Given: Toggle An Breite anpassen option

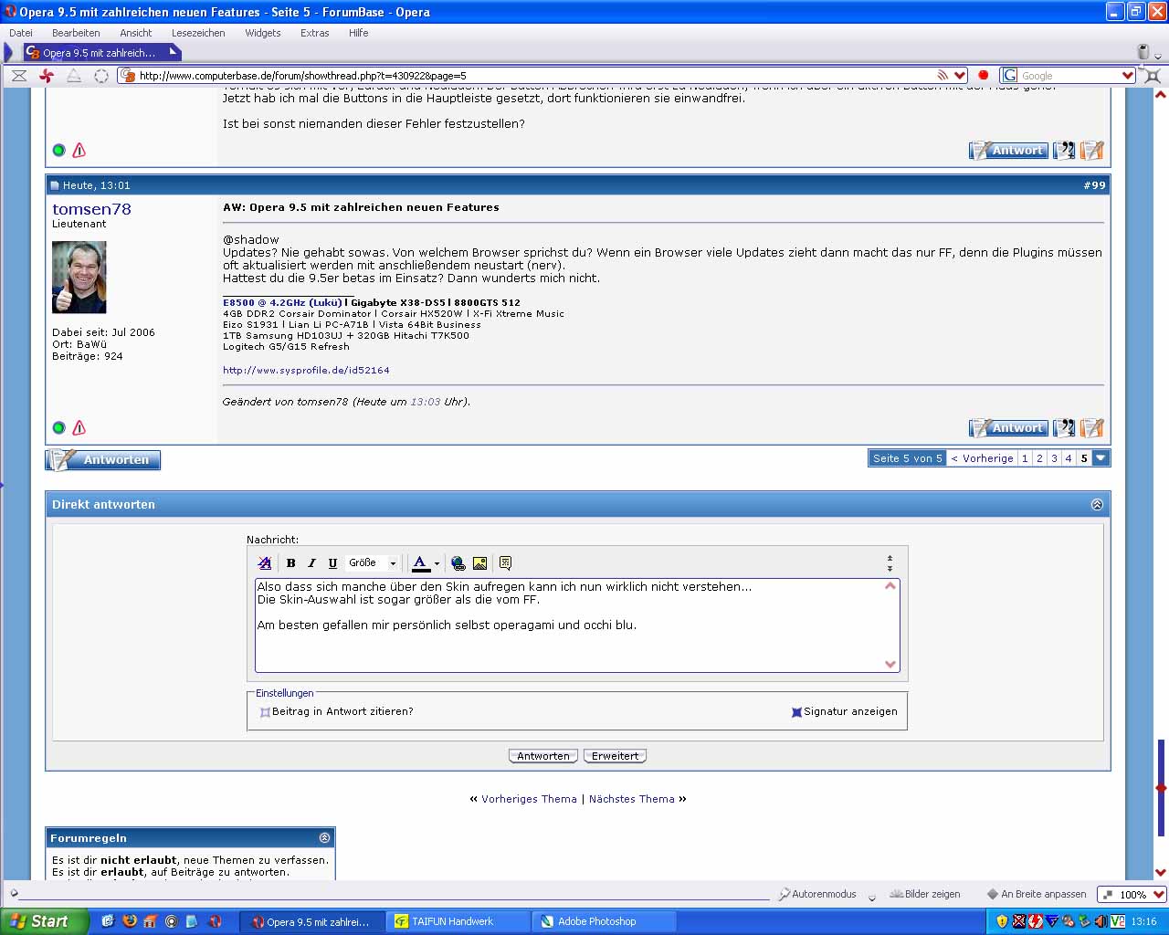Looking at the screenshot, I should coord(1037,895).
